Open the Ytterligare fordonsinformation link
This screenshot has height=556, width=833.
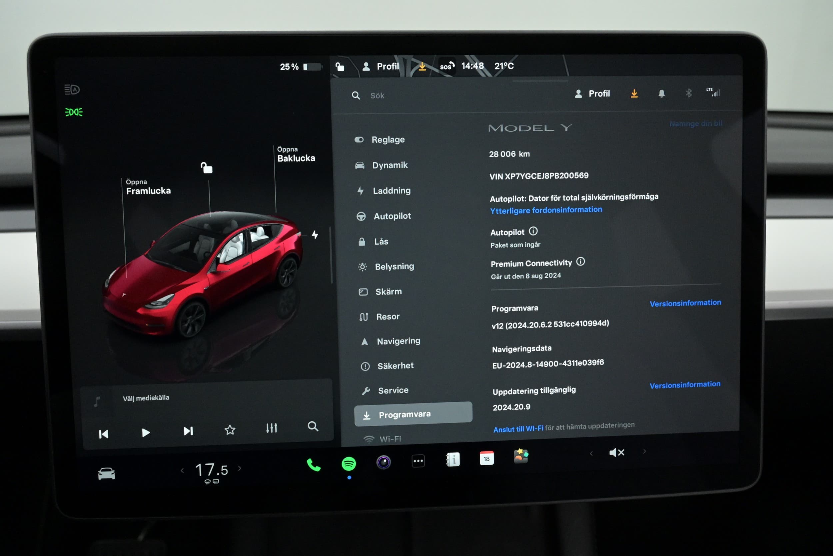[x=546, y=210]
